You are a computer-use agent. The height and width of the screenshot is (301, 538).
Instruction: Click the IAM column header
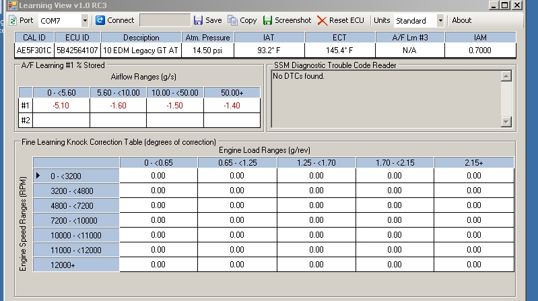tap(480, 38)
